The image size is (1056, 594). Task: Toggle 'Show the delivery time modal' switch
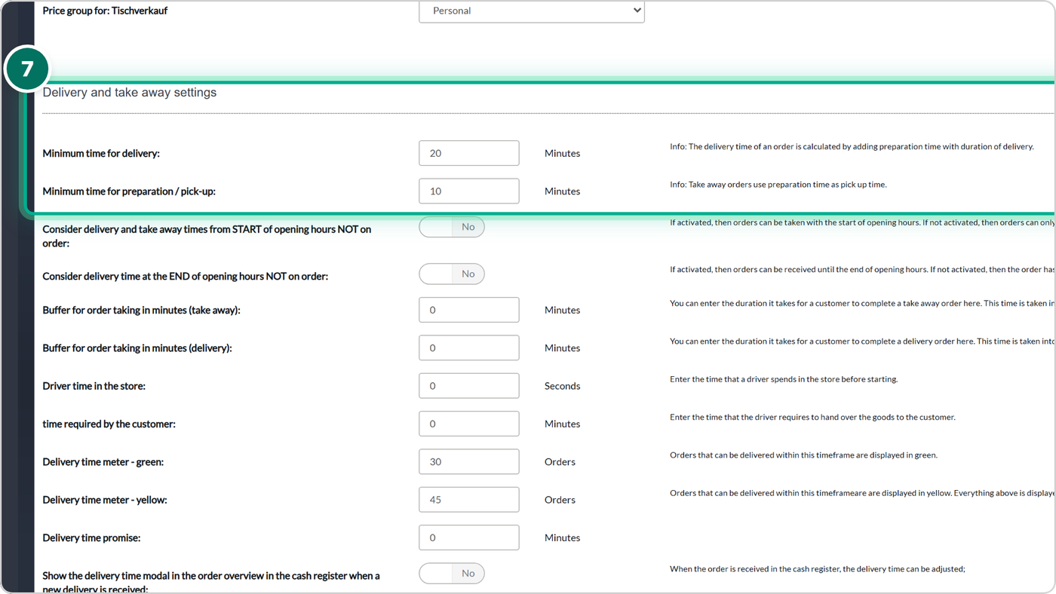coord(452,574)
